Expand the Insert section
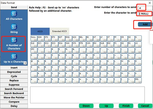Image resolution: width=153 pixels, height=109 pixels. pos(14,68)
